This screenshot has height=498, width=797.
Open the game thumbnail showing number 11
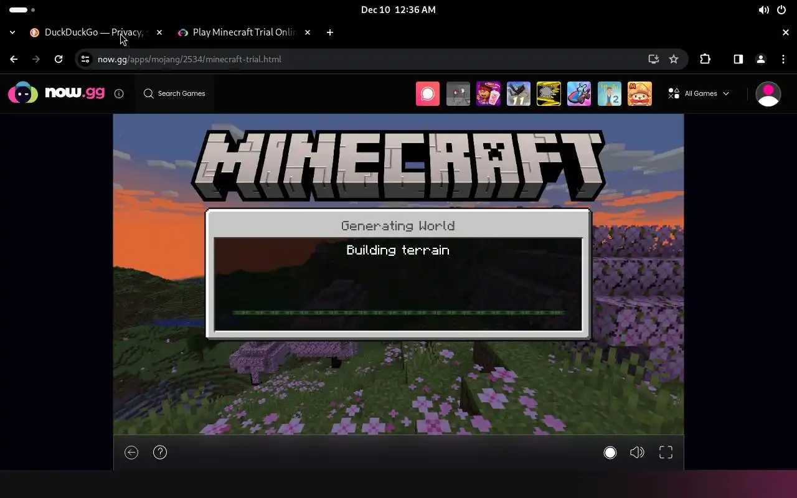(519, 93)
